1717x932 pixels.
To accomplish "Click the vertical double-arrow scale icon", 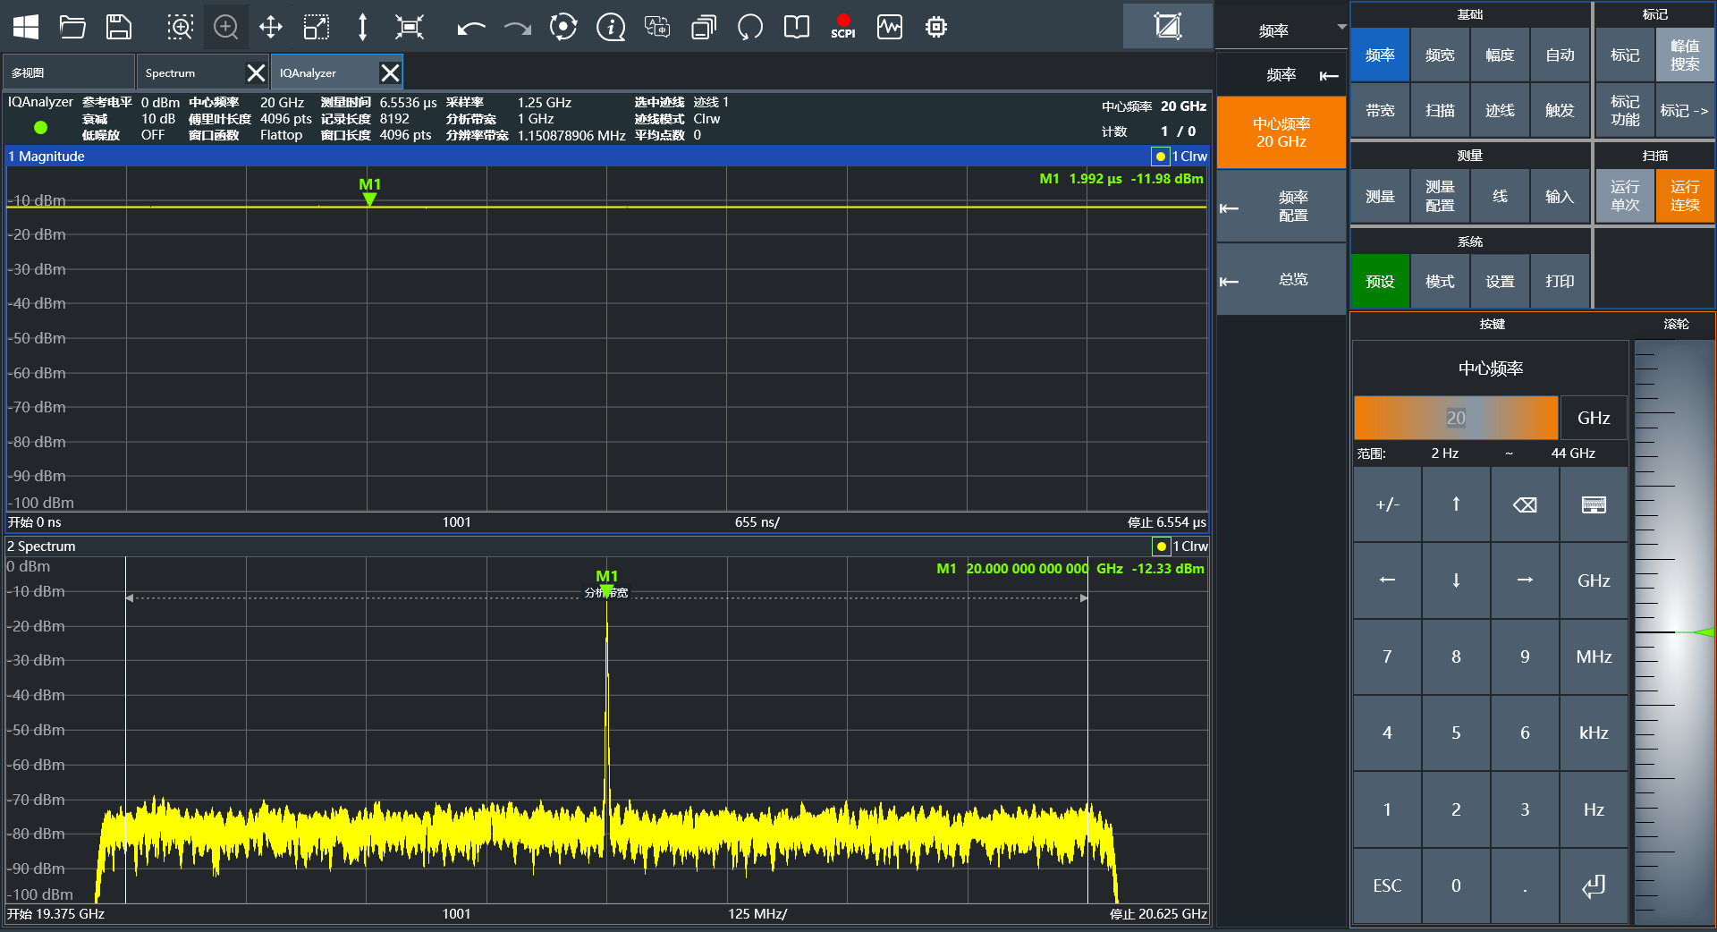I will (x=362, y=27).
